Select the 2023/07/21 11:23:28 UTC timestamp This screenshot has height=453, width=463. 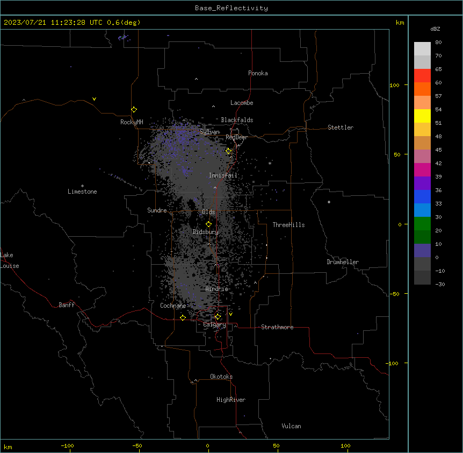coord(53,23)
